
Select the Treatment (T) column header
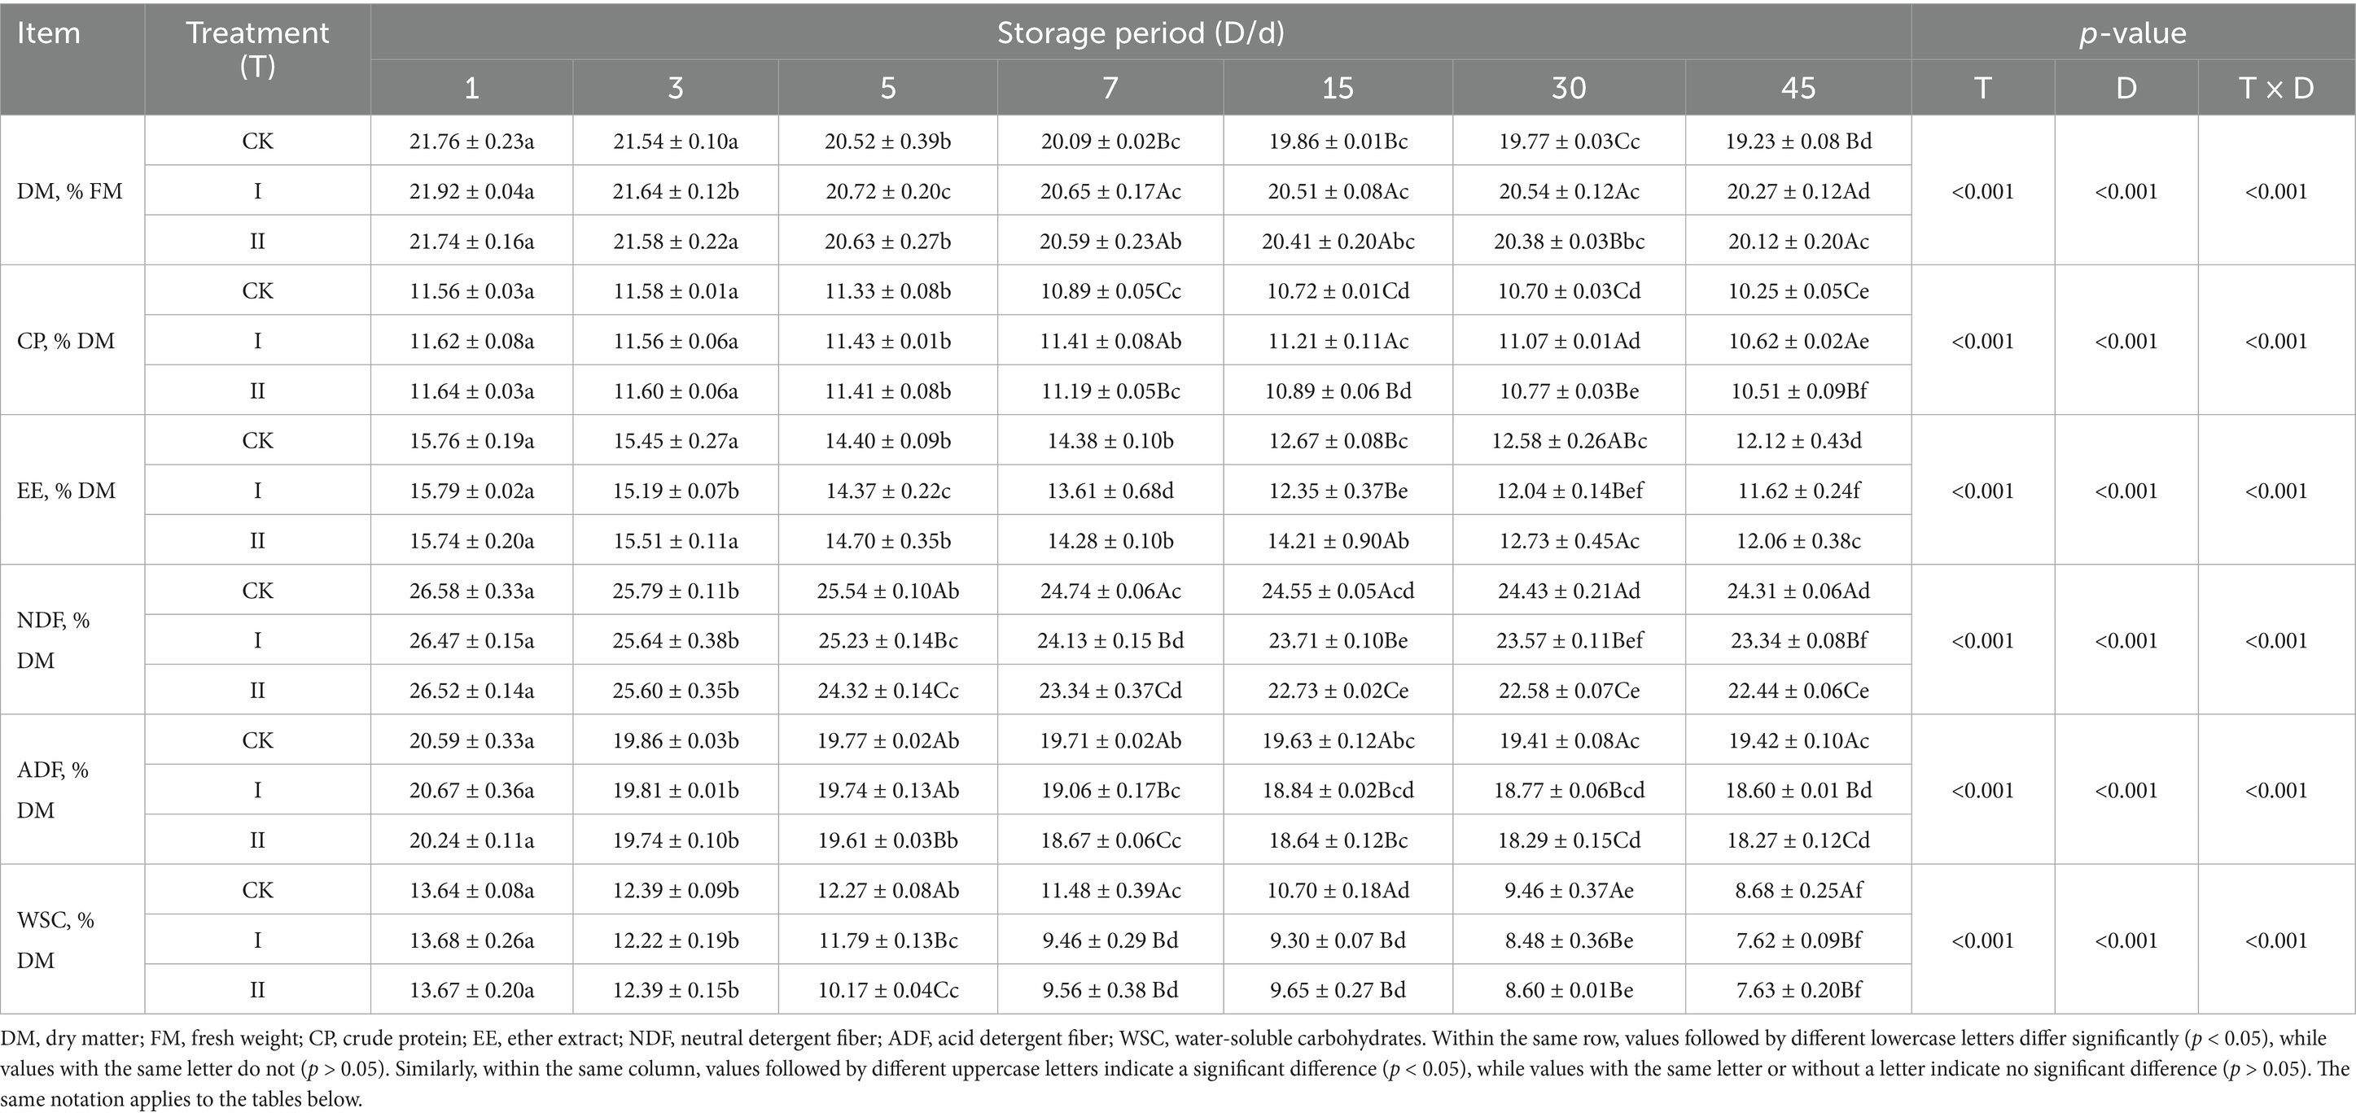(x=257, y=50)
